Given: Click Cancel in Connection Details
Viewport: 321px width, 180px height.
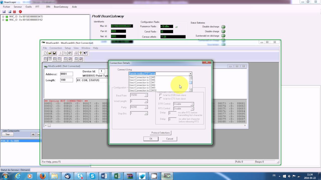Looking at the screenshot, I should pyautogui.click(x=170, y=139).
